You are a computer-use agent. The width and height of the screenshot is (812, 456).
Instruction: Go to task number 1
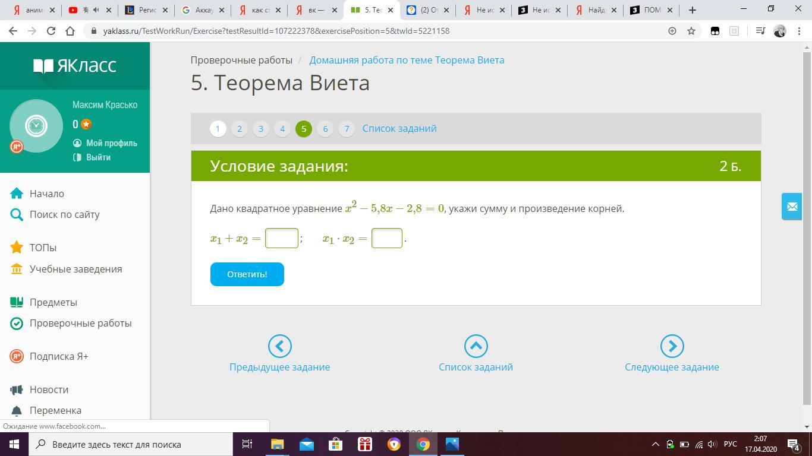pyautogui.click(x=218, y=128)
